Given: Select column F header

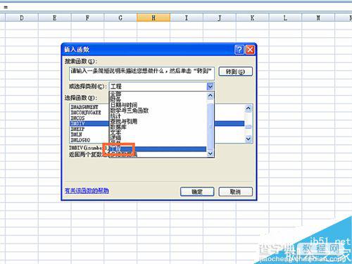Looking at the screenshot, I should tap(87, 18).
